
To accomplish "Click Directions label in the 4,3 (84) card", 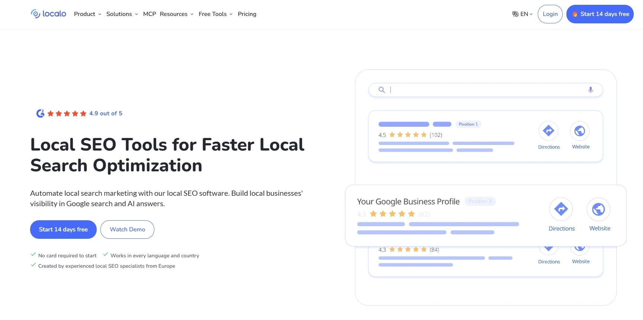I will point(549,262).
